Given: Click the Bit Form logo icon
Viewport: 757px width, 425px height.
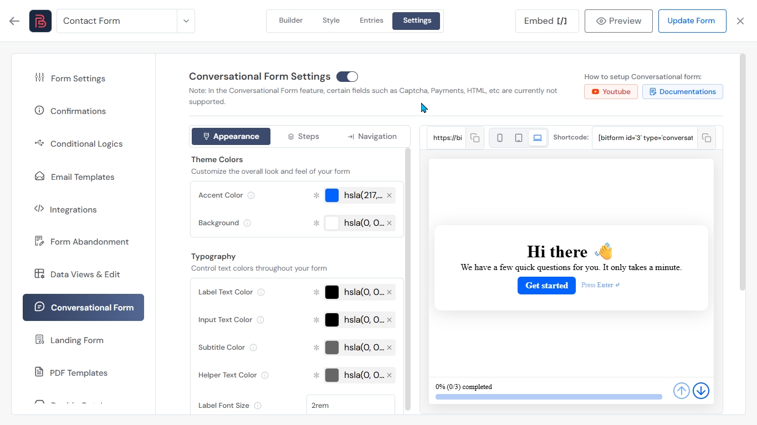Looking at the screenshot, I should coord(40,21).
